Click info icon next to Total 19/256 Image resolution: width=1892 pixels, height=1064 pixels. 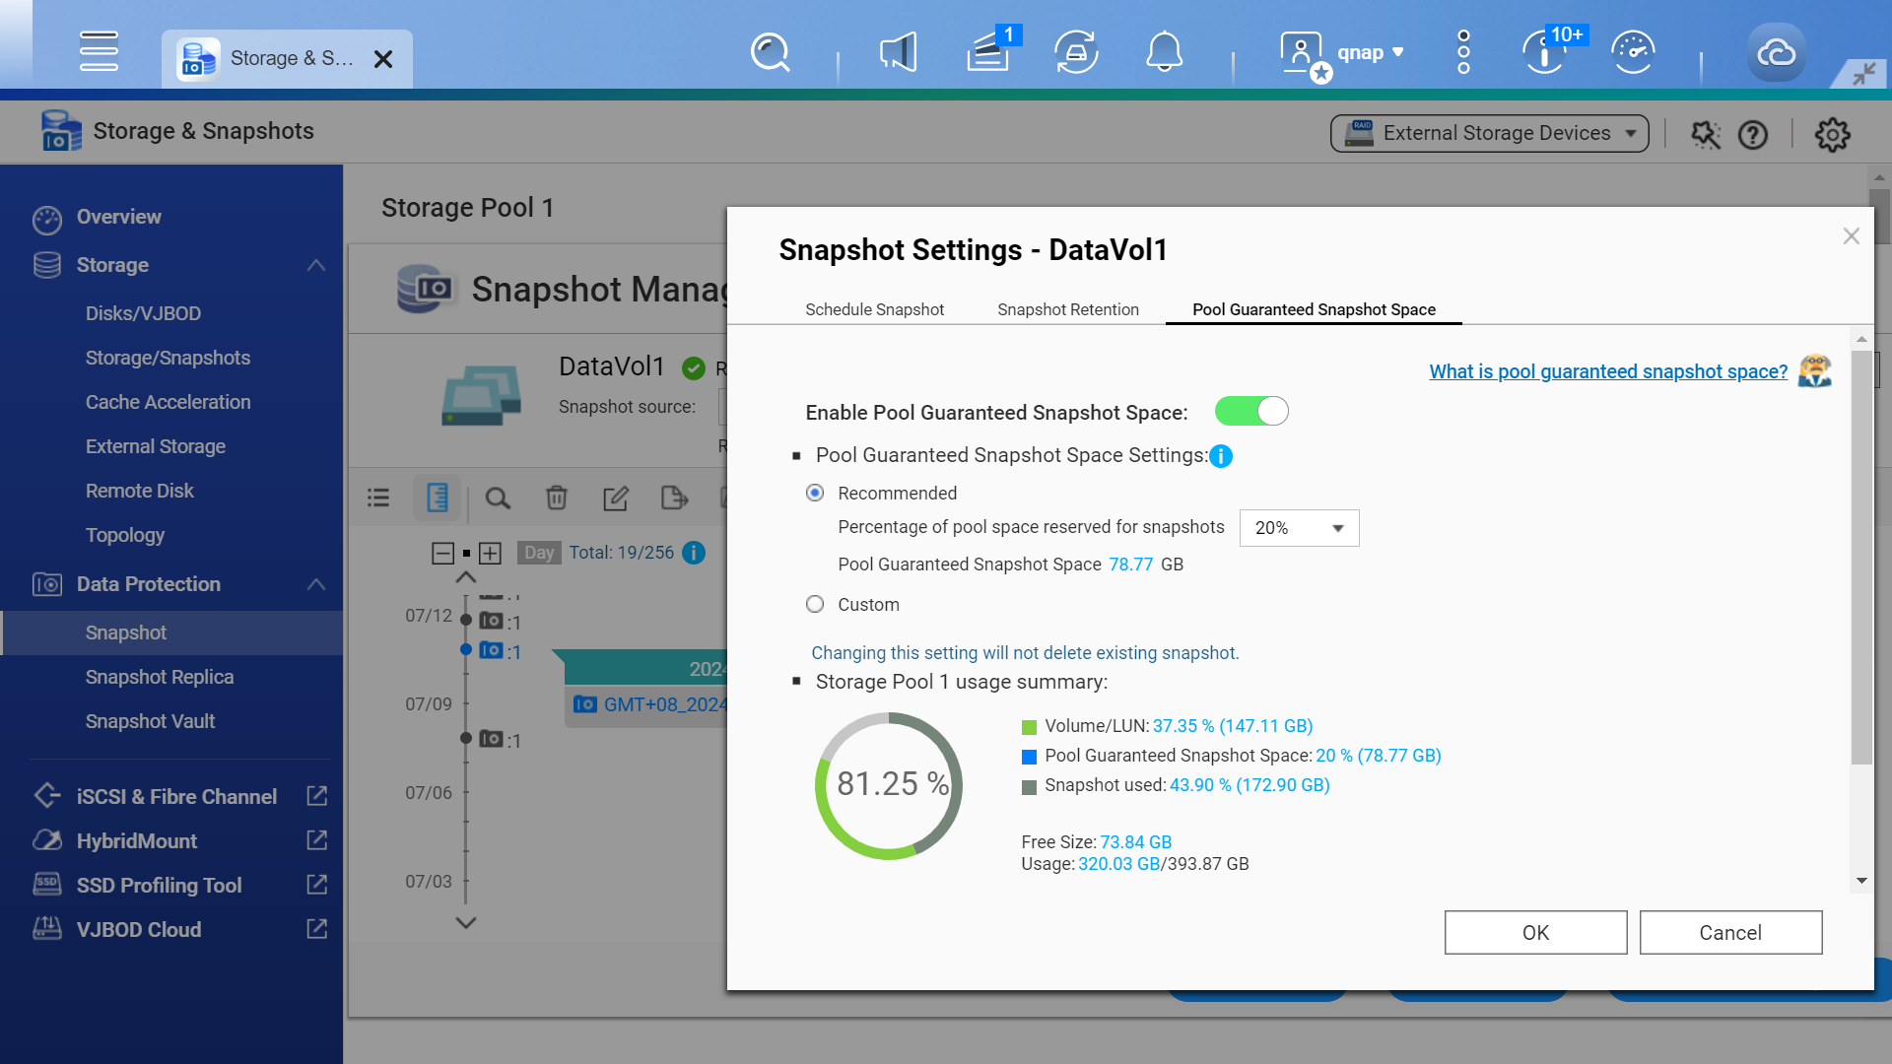click(x=694, y=553)
